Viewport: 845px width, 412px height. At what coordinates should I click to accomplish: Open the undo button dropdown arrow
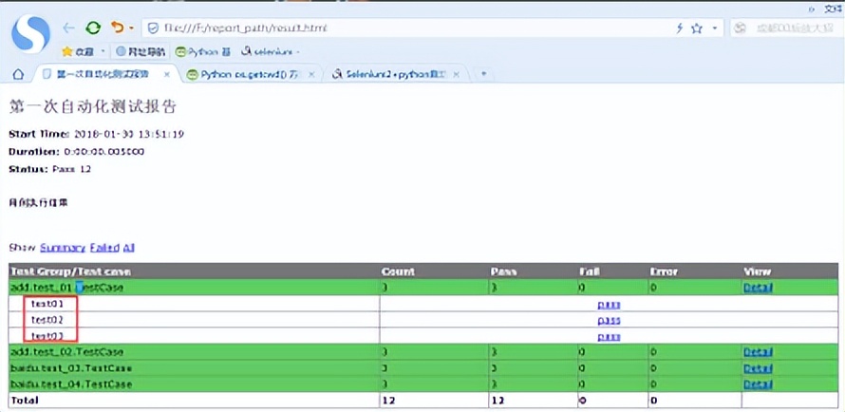(130, 28)
